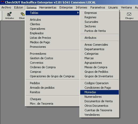Click the Cheques toolbar icon

click(x=129, y=16)
